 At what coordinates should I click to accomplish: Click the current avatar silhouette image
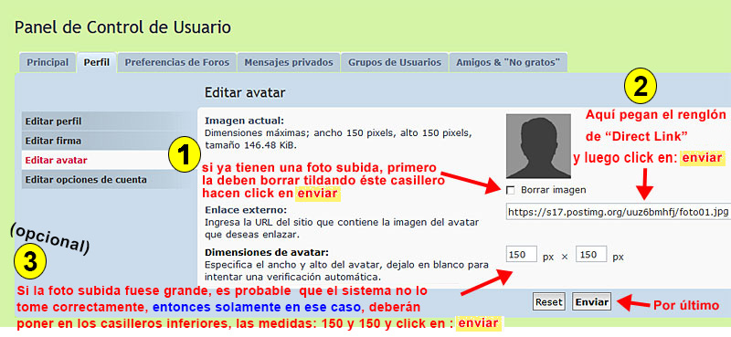pyautogui.click(x=538, y=146)
